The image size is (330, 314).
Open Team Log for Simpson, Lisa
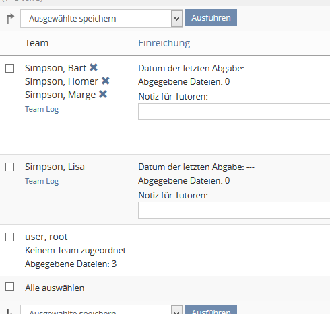tap(42, 181)
